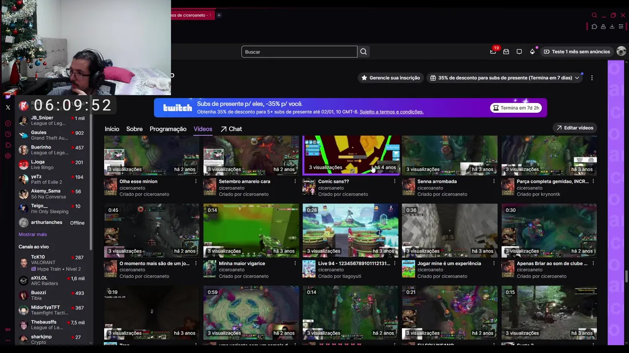Open the history clock icon in sidebar
Viewport: 629px width, 353px height.
8,134
